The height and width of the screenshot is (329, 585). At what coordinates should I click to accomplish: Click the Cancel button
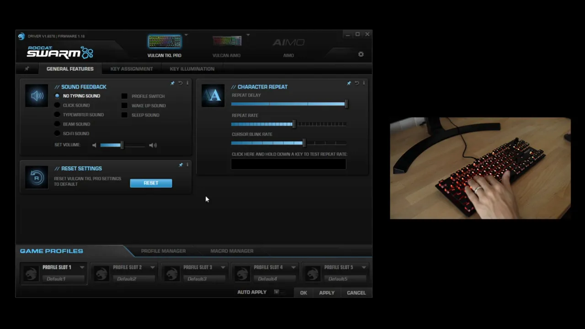(356, 293)
